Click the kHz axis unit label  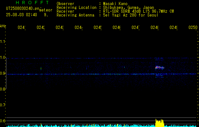pyautogui.click(x=3, y=26)
